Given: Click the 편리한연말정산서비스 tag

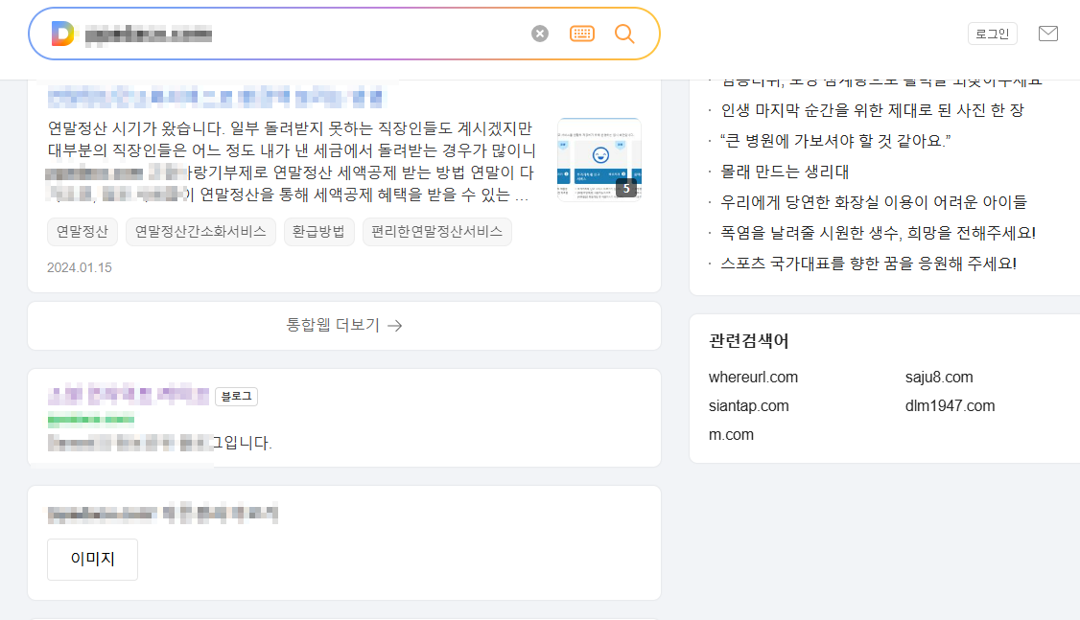Looking at the screenshot, I should tap(436, 232).
